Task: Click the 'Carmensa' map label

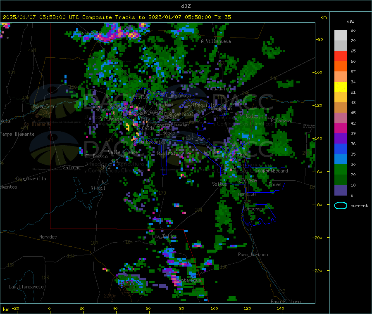Action: (x=253, y=209)
